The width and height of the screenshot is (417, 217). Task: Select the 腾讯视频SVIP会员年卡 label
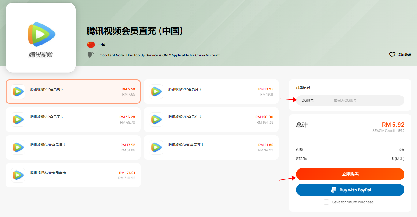[x=48, y=173]
